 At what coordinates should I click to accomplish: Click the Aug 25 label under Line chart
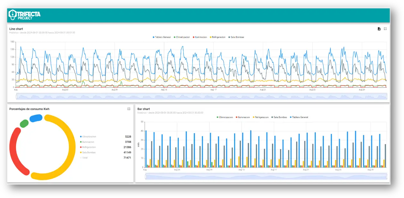312,90
